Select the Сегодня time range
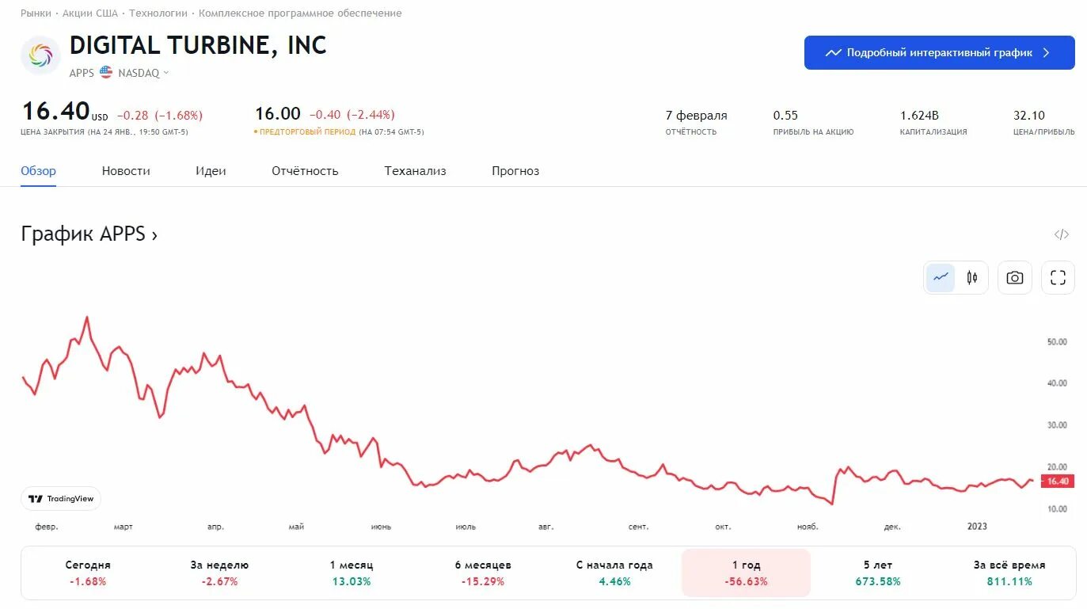1087x609 pixels. point(88,573)
